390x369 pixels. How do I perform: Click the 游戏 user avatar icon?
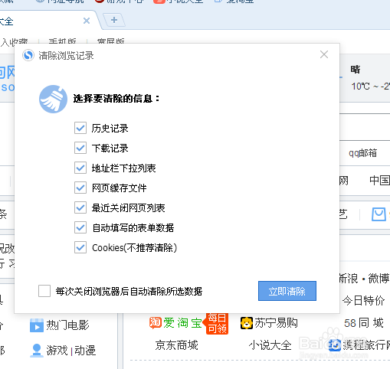(x=37, y=351)
